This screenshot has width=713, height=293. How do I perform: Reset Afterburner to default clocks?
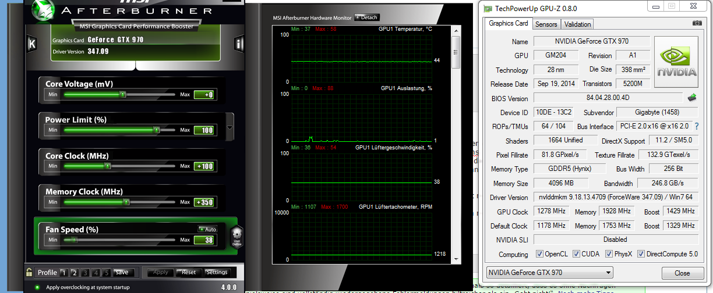coord(188,272)
